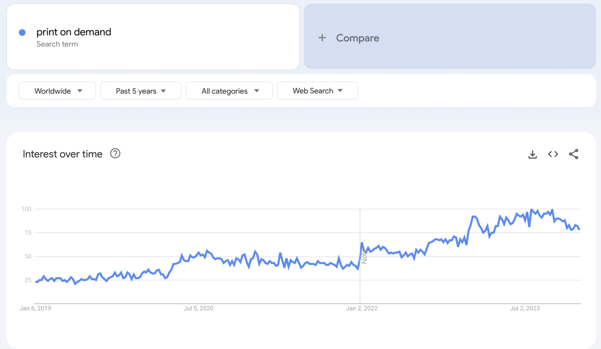Open embed code for the chart
This screenshot has height=349, width=601.
[x=553, y=154]
